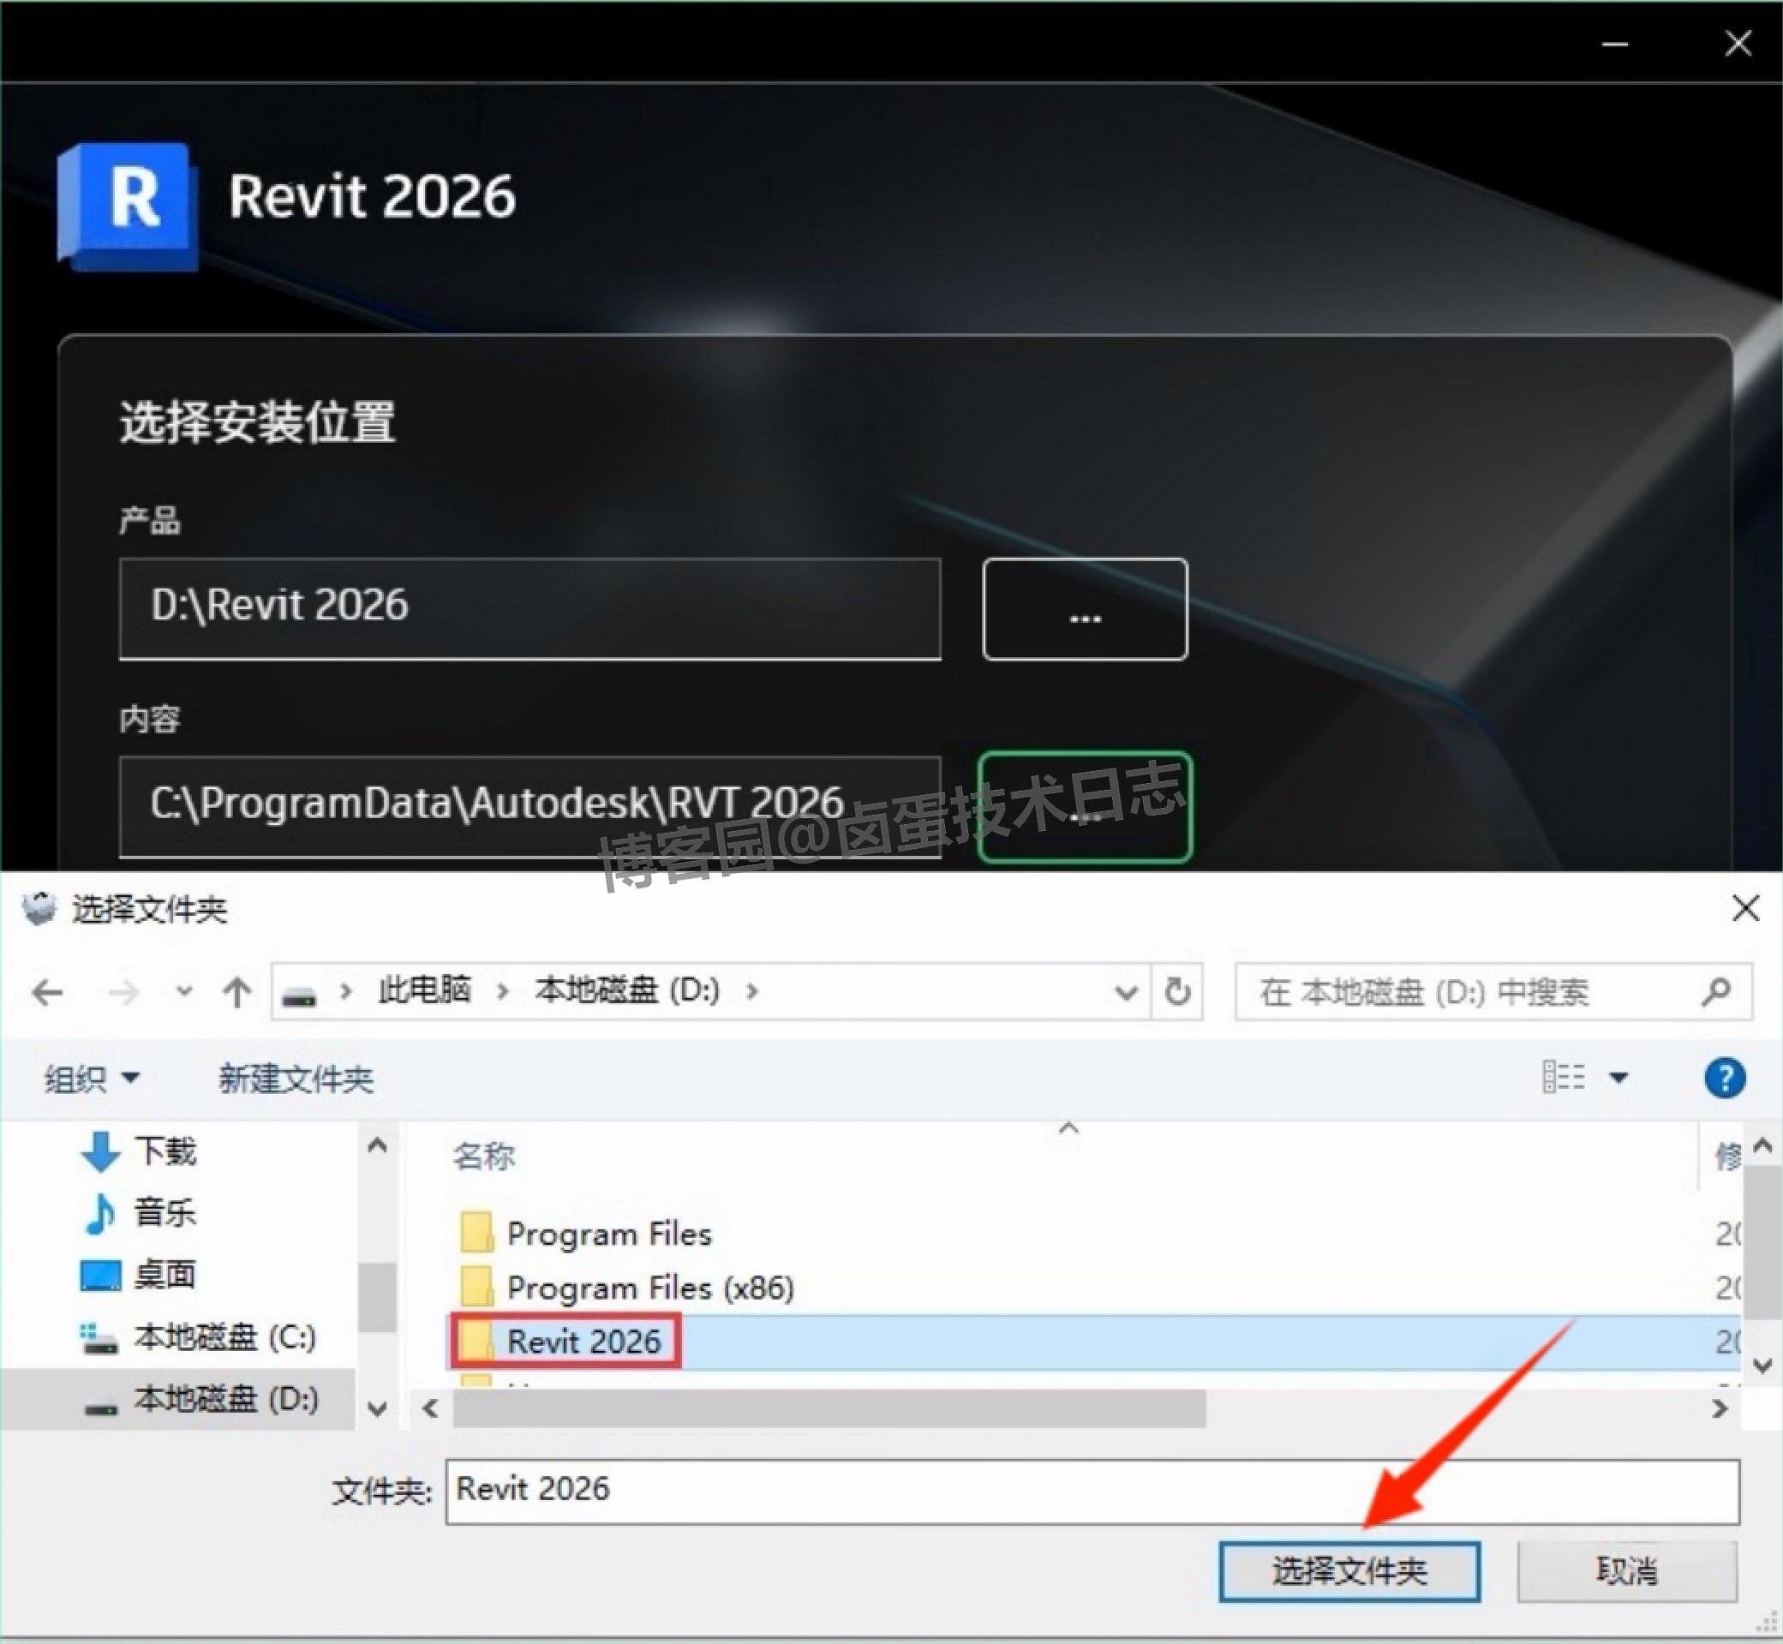Click the refresh icon beside address bar
The image size is (1783, 1644).
click(x=1177, y=991)
